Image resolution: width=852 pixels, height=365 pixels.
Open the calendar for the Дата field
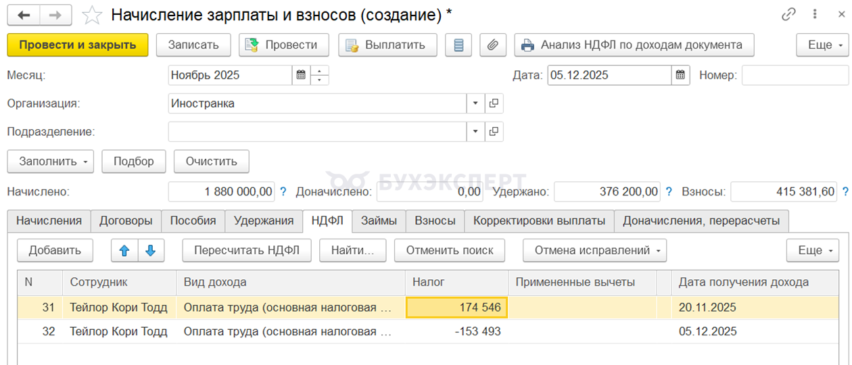pos(681,75)
